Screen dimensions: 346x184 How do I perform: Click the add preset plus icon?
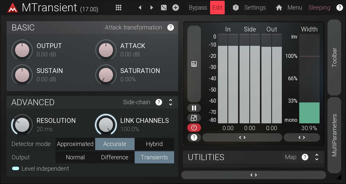pos(176,8)
